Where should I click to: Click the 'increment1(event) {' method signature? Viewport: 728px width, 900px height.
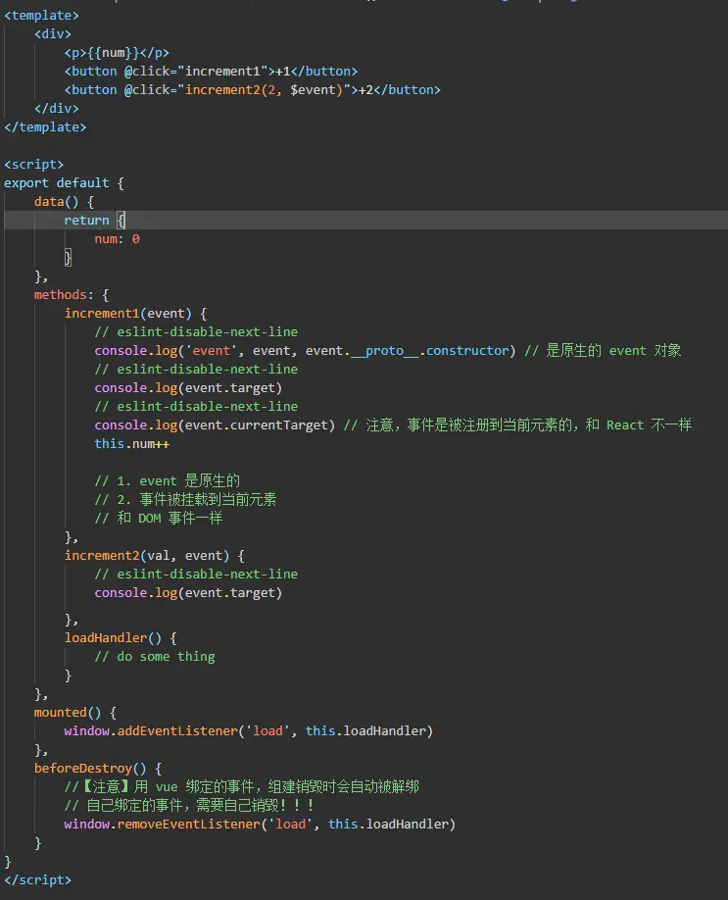(x=135, y=314)
